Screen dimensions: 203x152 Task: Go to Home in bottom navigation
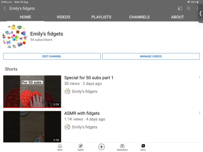tap(60, 147)
